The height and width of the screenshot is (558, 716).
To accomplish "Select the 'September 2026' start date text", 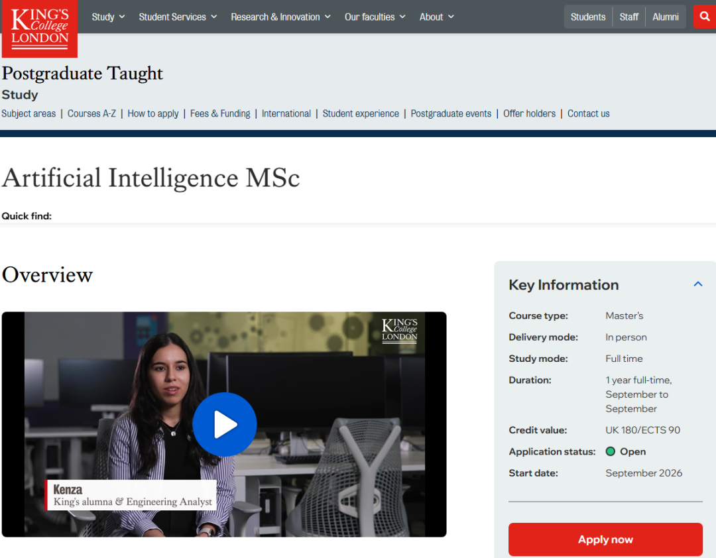I will point(643,473).
